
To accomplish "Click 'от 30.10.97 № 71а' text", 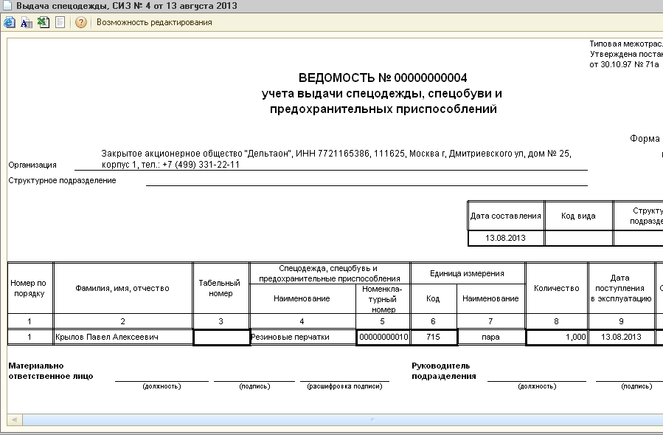I will point(624,64).
